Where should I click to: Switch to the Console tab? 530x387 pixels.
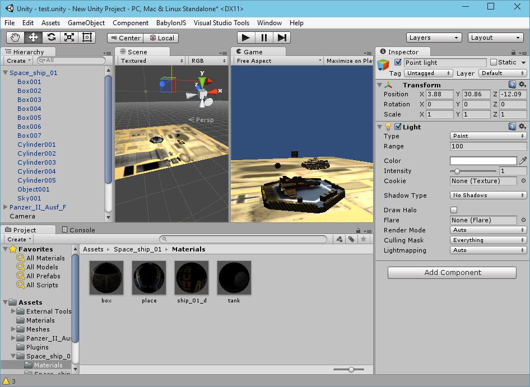(78, 230)
